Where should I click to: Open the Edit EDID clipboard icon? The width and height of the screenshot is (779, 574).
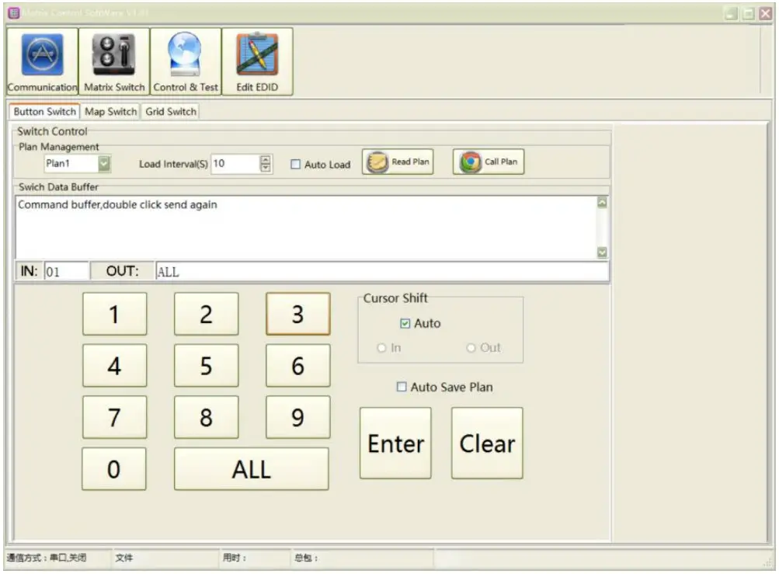pos(257,61)
